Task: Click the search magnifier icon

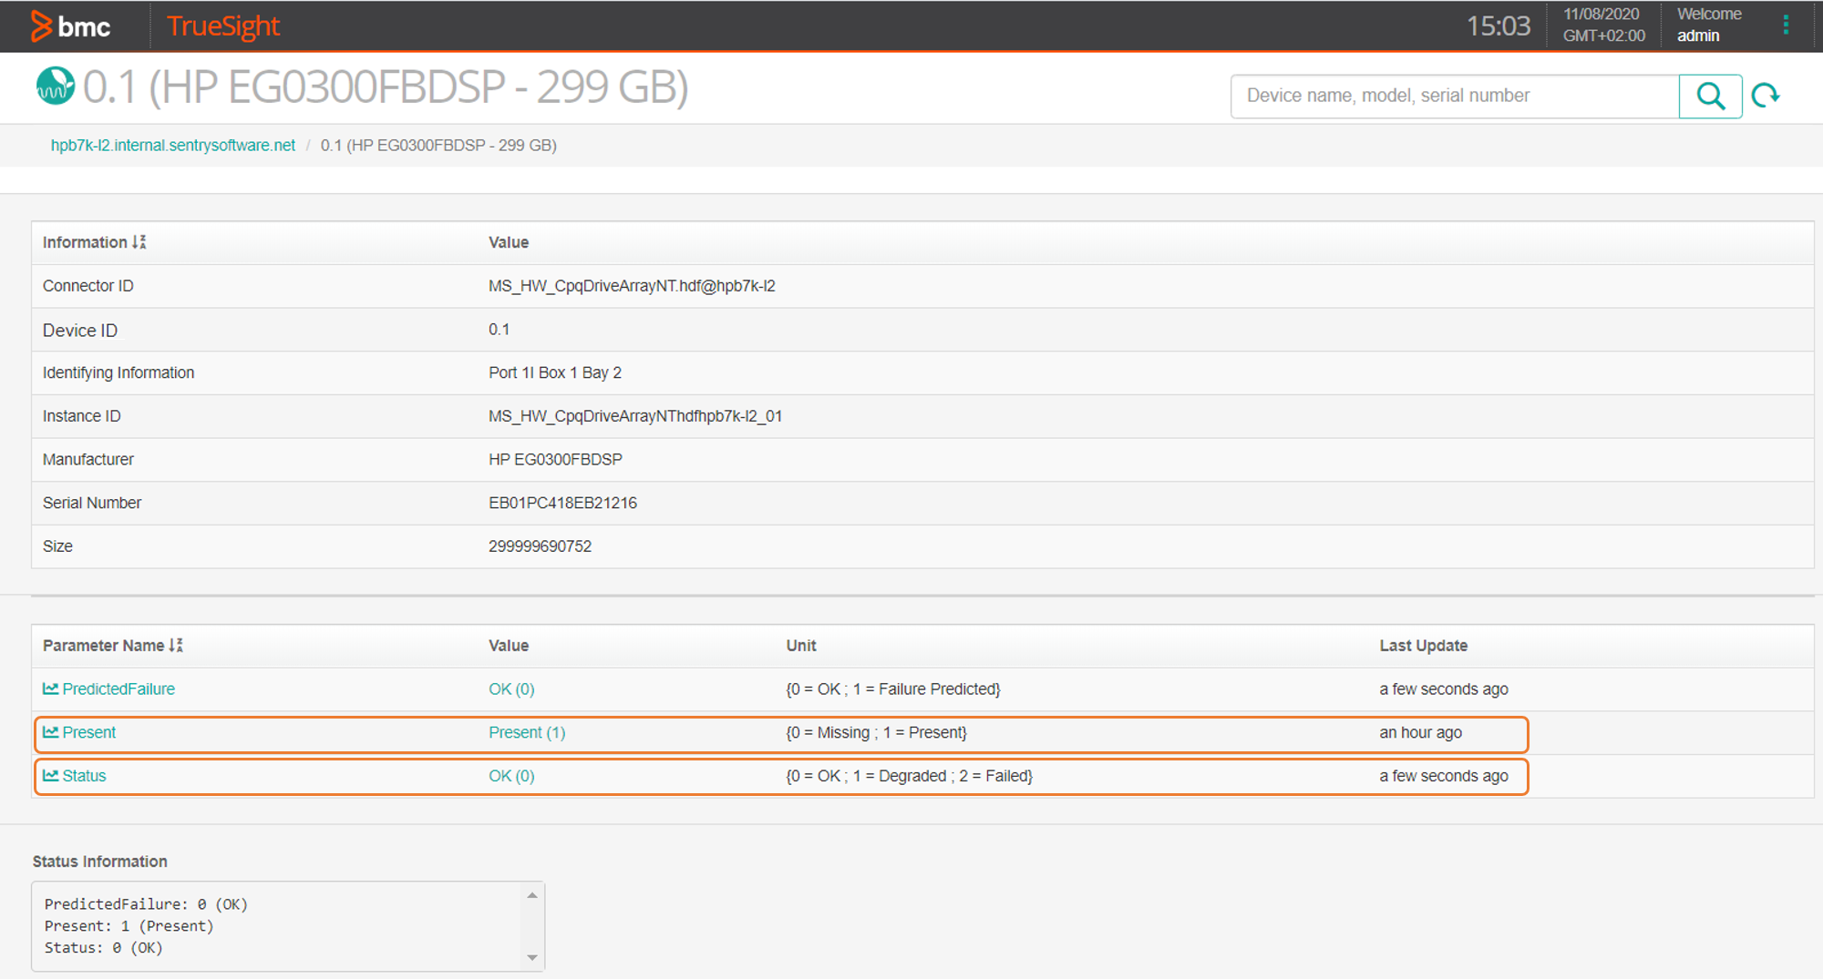Action: point(1710,96)
